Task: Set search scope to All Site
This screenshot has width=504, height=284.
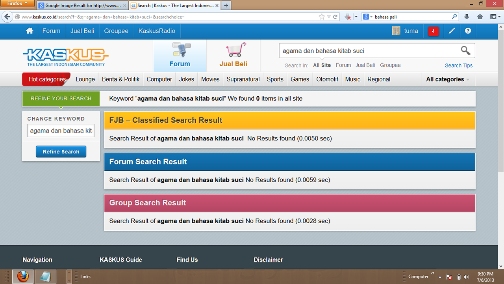Action: 322,65
